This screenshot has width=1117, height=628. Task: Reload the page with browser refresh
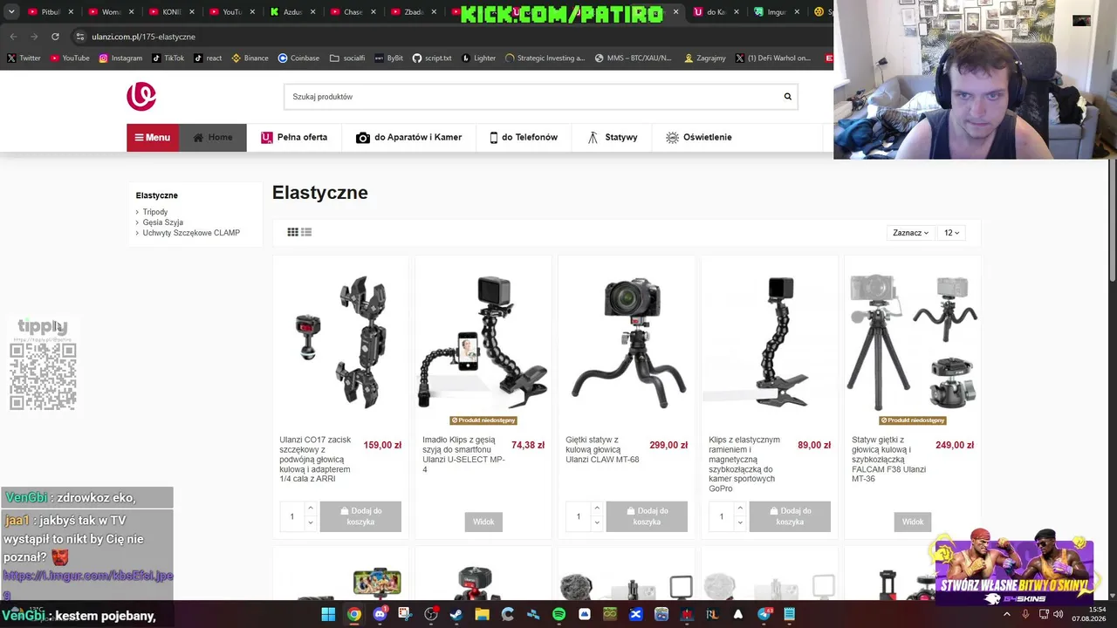click(x=55, y=37)
